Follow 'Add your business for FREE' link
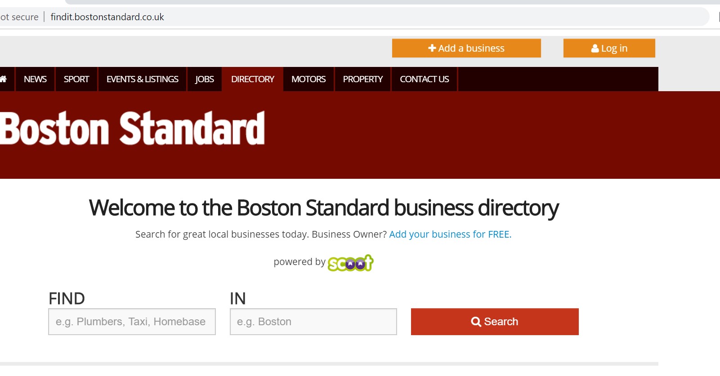 [x=450, y=234]
